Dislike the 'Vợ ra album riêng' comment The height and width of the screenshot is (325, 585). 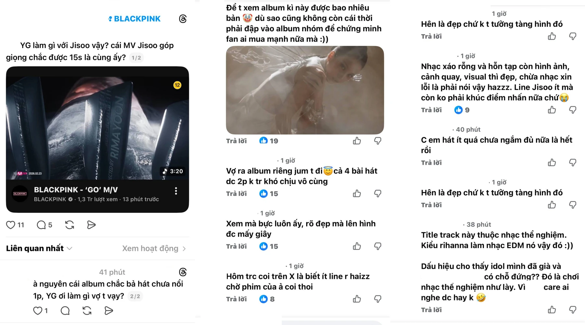coord(378,194)
